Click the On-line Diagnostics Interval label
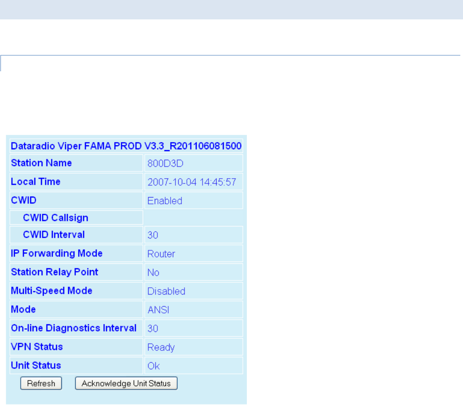The width and height of the screenshot is (463, 405). [74, 328]
